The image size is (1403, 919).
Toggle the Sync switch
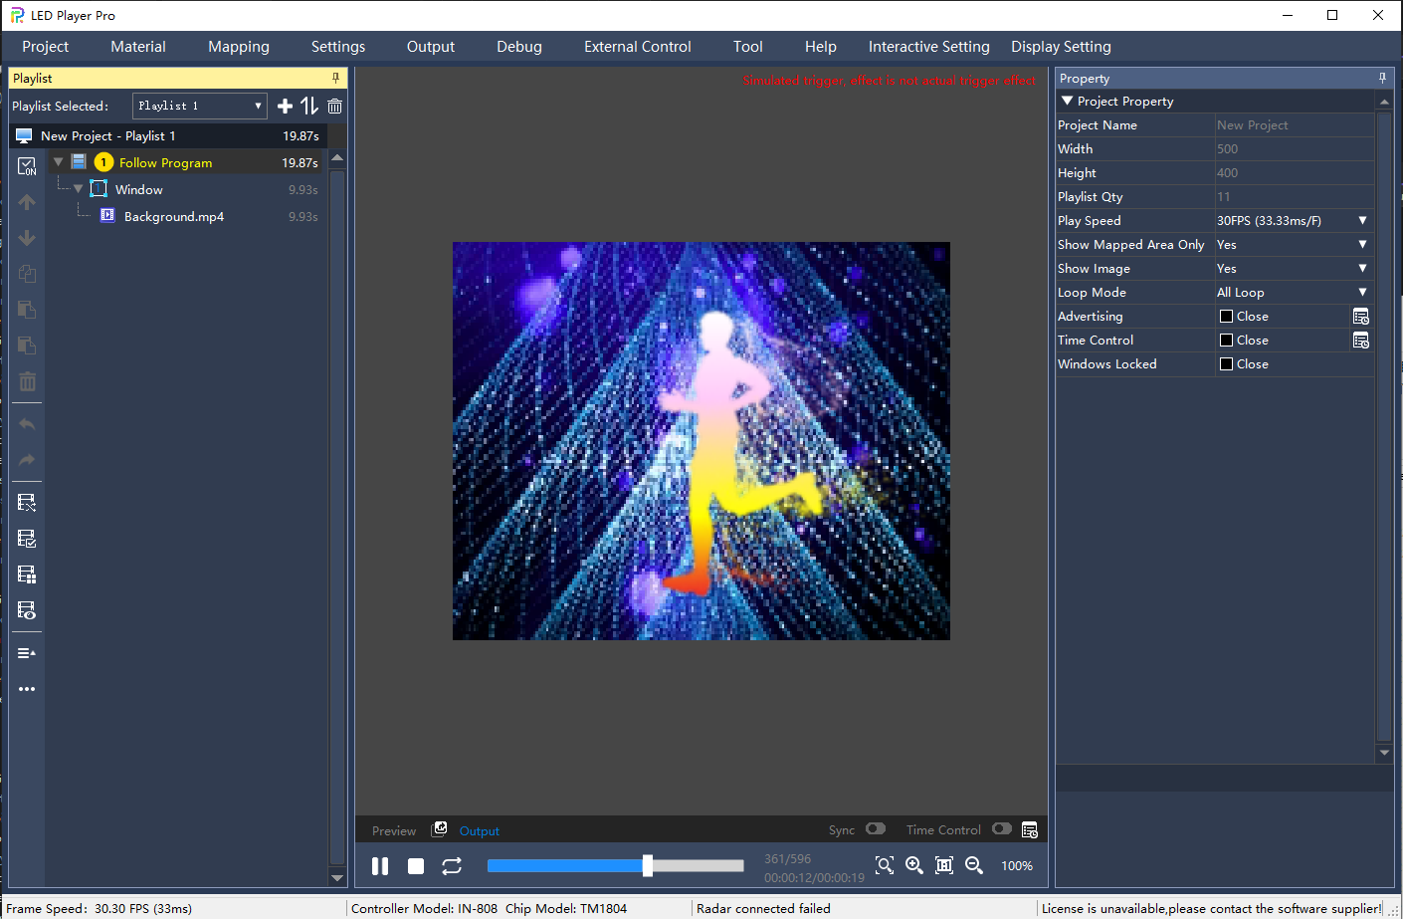876,828
